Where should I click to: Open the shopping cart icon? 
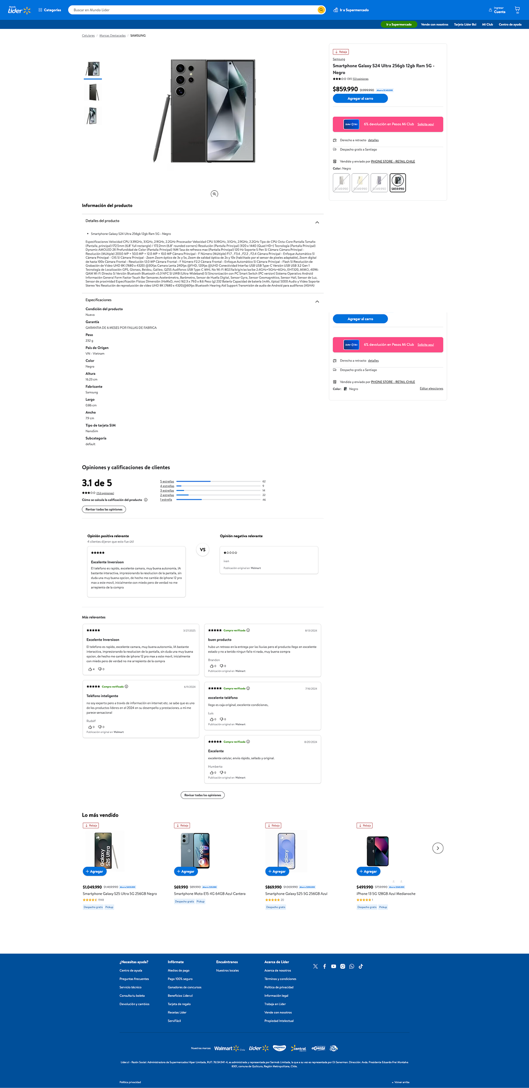tap(517, 10)
